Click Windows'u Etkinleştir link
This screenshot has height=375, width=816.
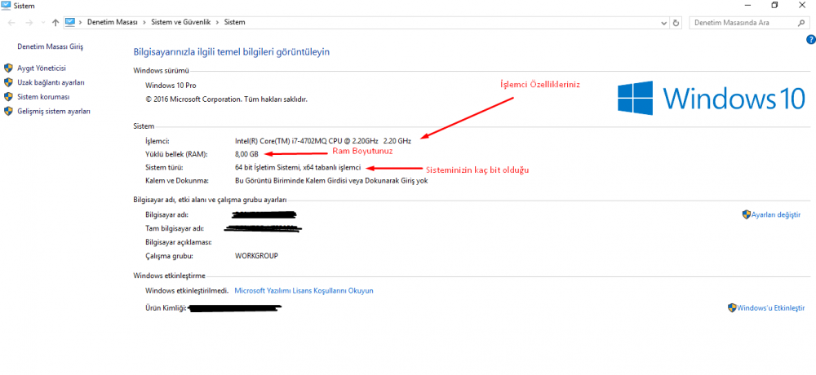(x=770, y=308)
